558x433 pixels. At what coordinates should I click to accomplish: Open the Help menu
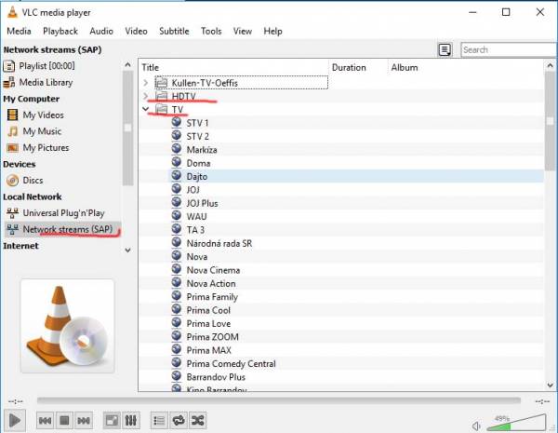pos(272,31)
